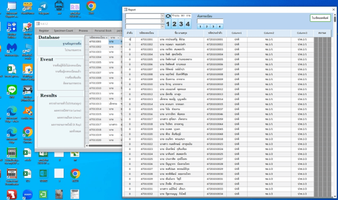Open Zebra Font Downloader icon
This screenshot has height=200, width=338.
click(x=11, y=177)
